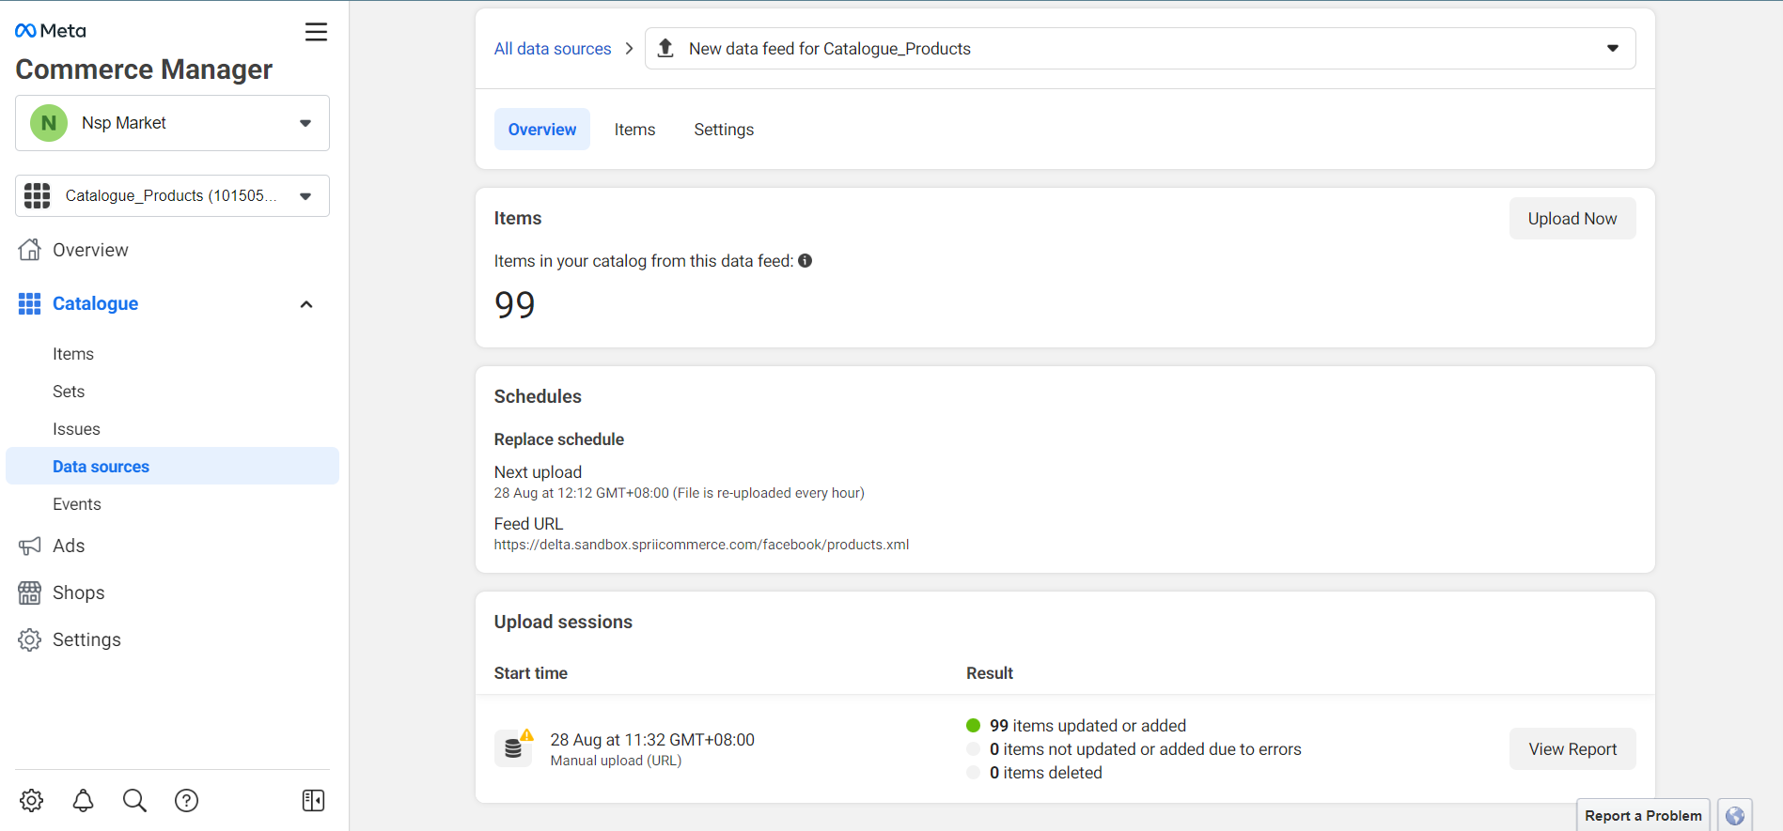Image resolution: width=1783 pixels, height=831 pixels.
Task: Click '99 items updated or added' result
Action: coord(1087,725)
